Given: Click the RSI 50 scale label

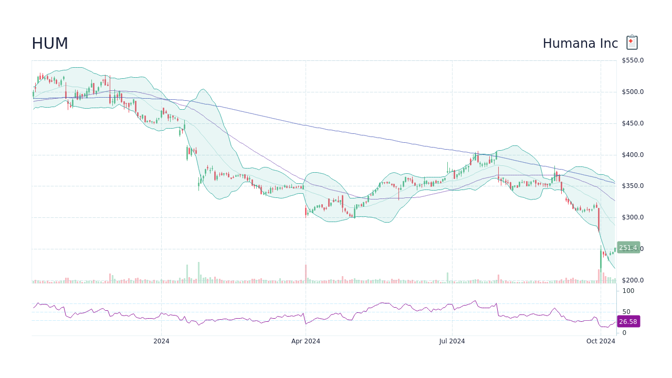Looking at the screenshot, I should [626, 312].
